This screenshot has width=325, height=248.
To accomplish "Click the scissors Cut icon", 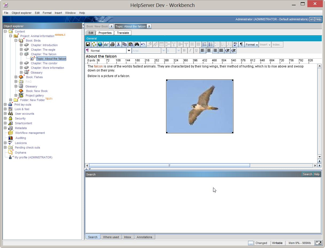I will (x=119, y=45).
